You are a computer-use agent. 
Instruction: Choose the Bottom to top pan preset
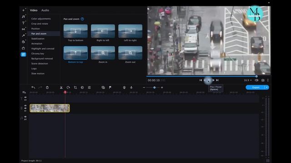(75, 53)
